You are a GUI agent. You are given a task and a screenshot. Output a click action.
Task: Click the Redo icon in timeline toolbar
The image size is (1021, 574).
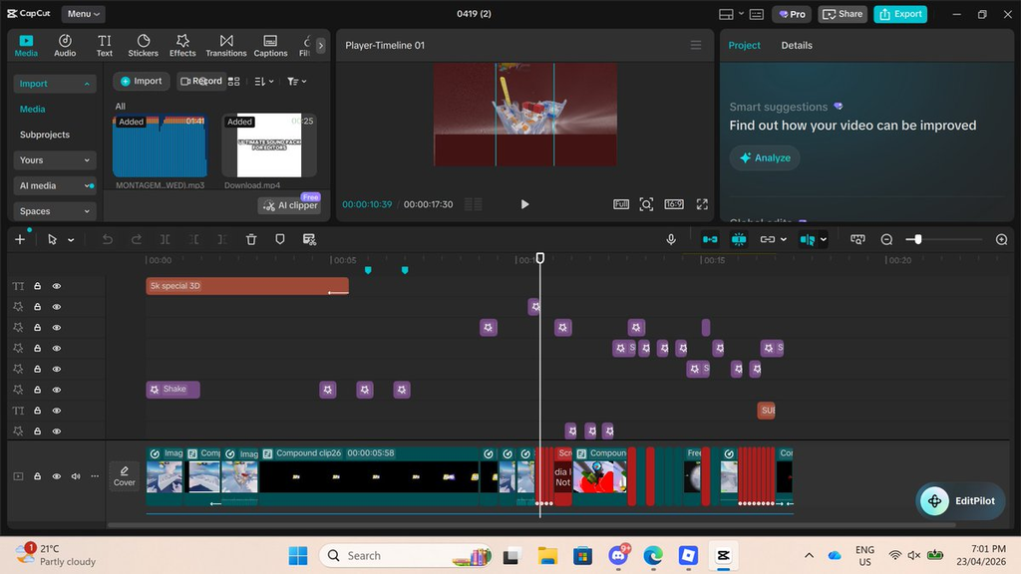136,239
